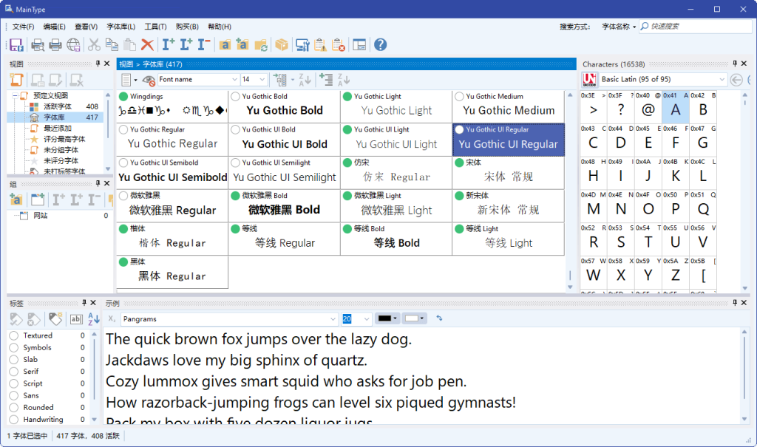The image size is (757, 447).
Task: Click the A-Z sort icon in the tags panel
Action: tap(93, 318)
